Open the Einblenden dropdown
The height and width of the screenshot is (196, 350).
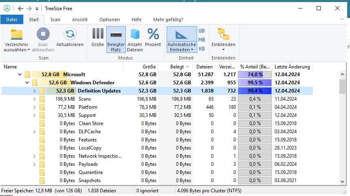coord(223,40)
